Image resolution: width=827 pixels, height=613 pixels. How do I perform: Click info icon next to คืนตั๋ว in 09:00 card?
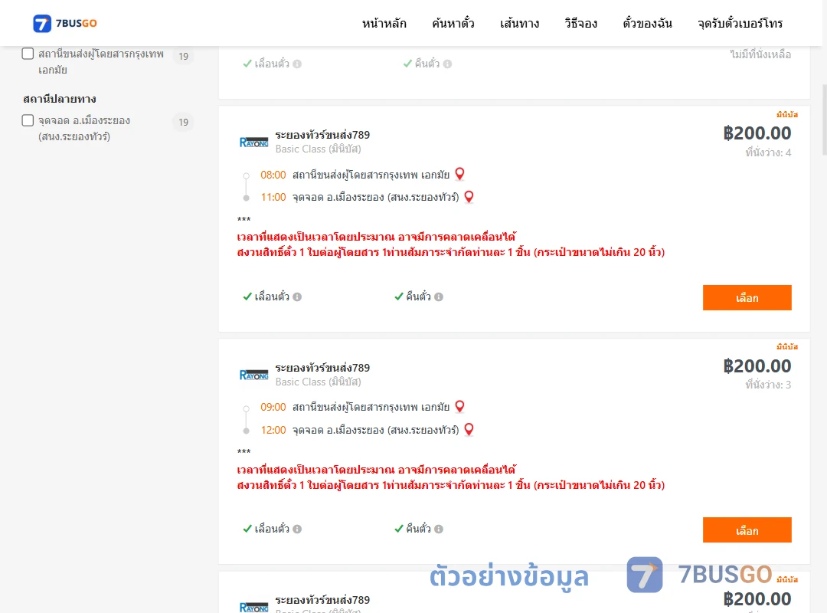click(439, 529)
